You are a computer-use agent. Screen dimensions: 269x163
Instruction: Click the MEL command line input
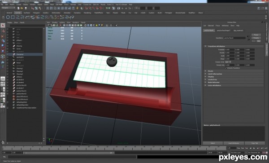(72, 157)
